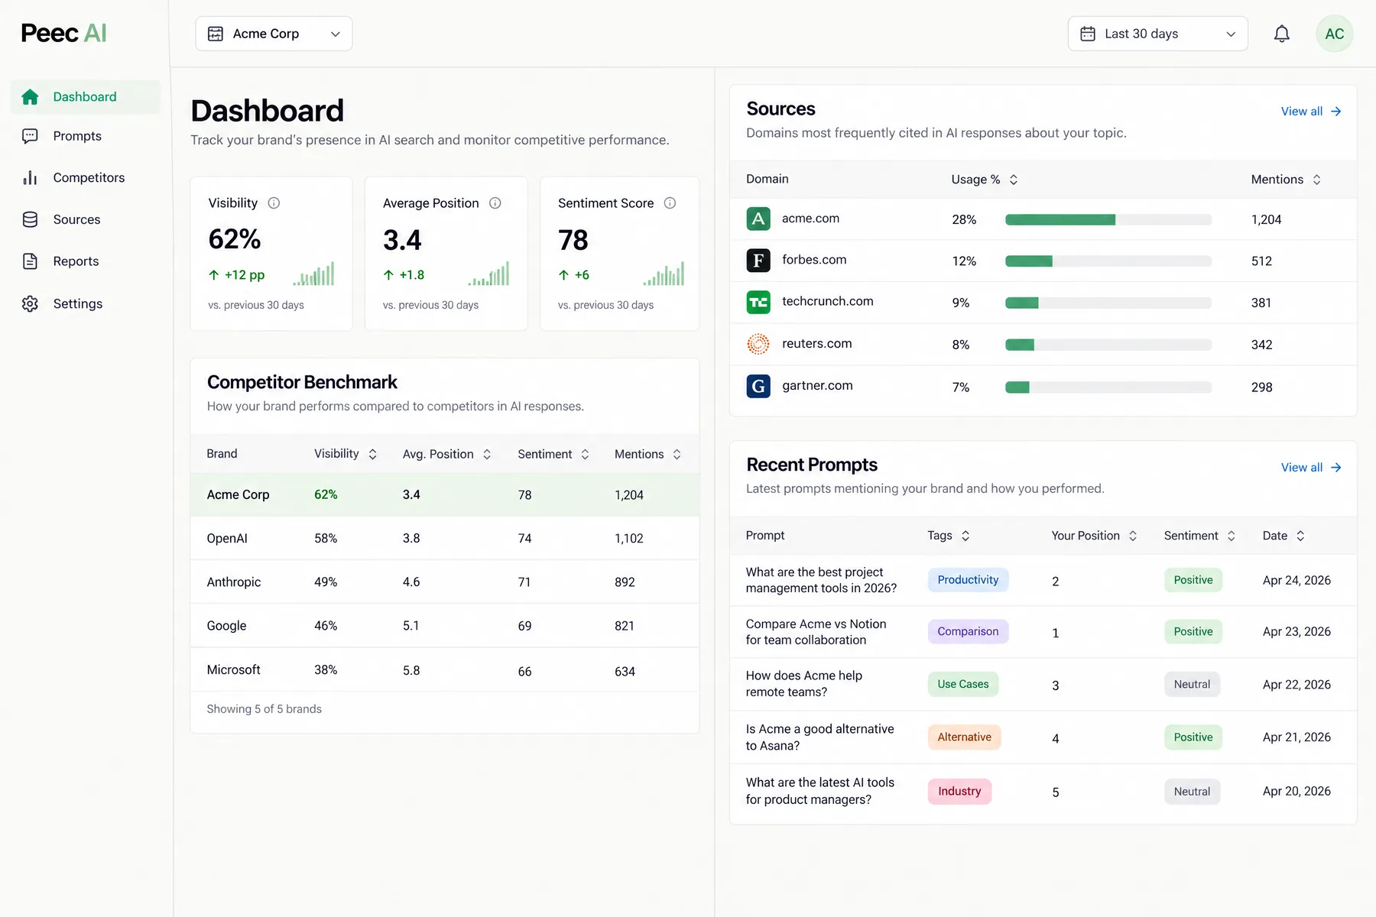This screenshot has width=1376, height=917.
Task: Click the Average Position info icon
Action: pyautogui.click(x=495, y=203)
